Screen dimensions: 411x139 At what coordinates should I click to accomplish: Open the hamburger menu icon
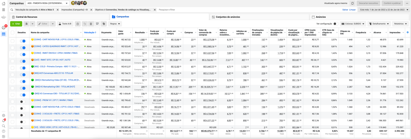point(3,10)
